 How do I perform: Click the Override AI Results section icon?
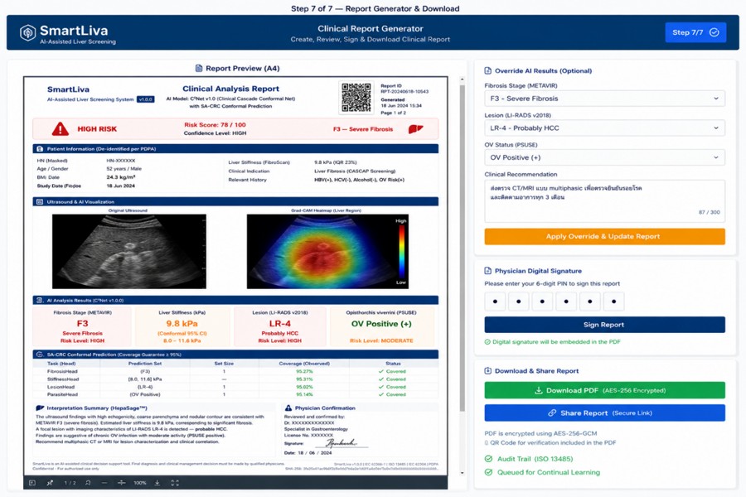coord(487,71)
